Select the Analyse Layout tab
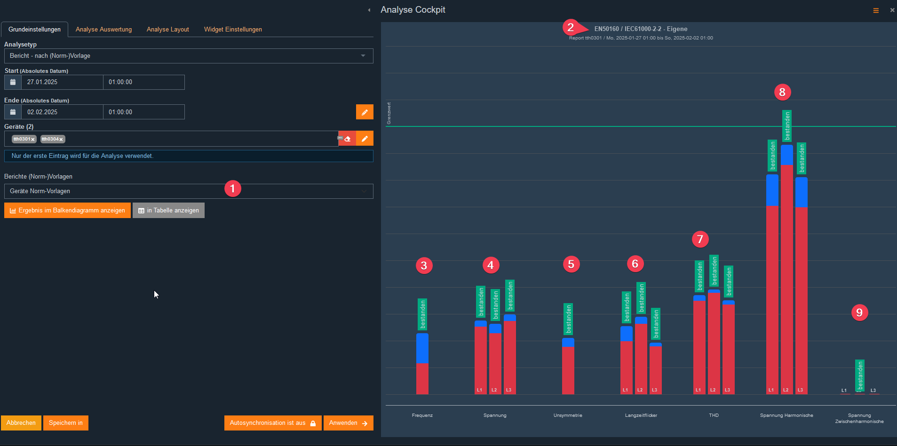The width and height of the screenshot is (897, 446). point(167,29)
